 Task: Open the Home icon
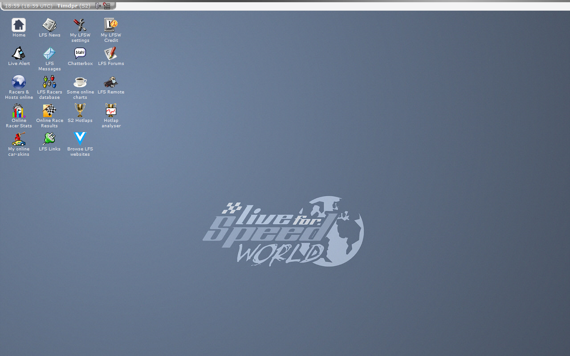click(x=19, y=25)
